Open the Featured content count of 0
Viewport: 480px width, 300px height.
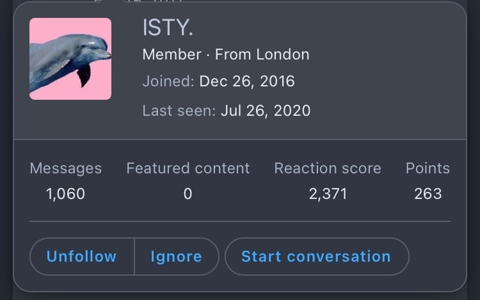click(188, 194)
